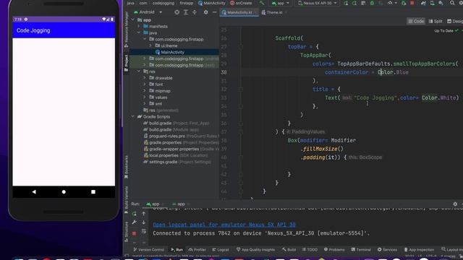Open the Services tool window

tap(387, 250)
